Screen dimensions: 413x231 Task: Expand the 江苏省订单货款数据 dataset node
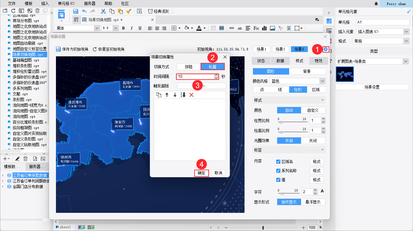[x=3, y=175]
